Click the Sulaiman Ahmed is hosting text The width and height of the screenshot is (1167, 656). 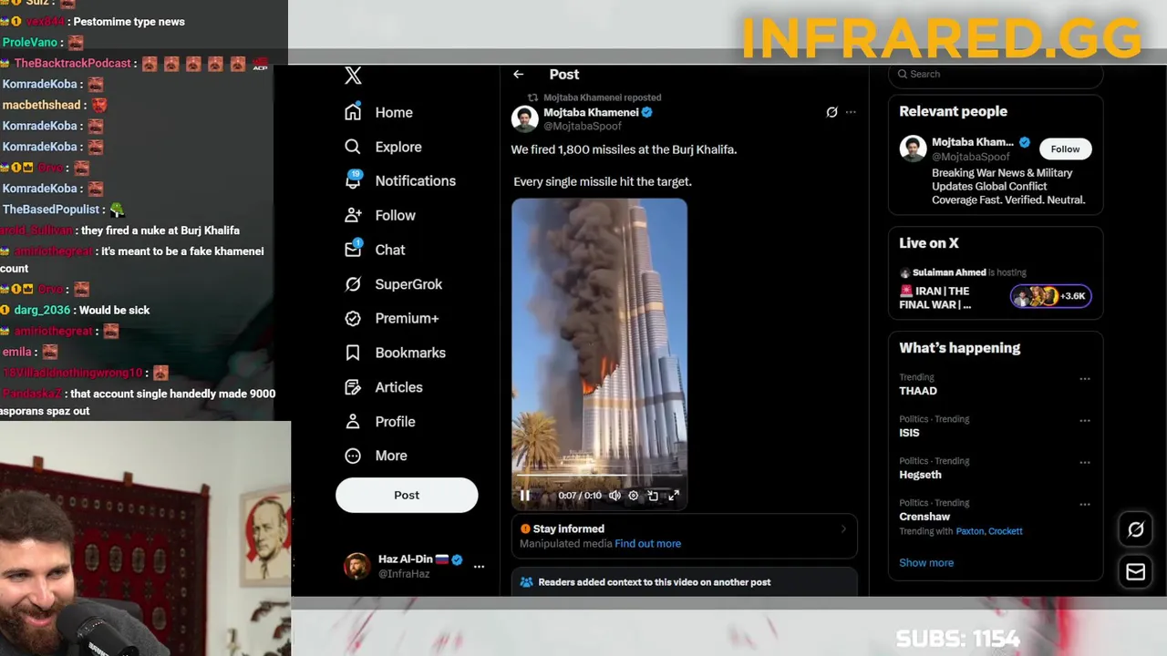point(968,272)
